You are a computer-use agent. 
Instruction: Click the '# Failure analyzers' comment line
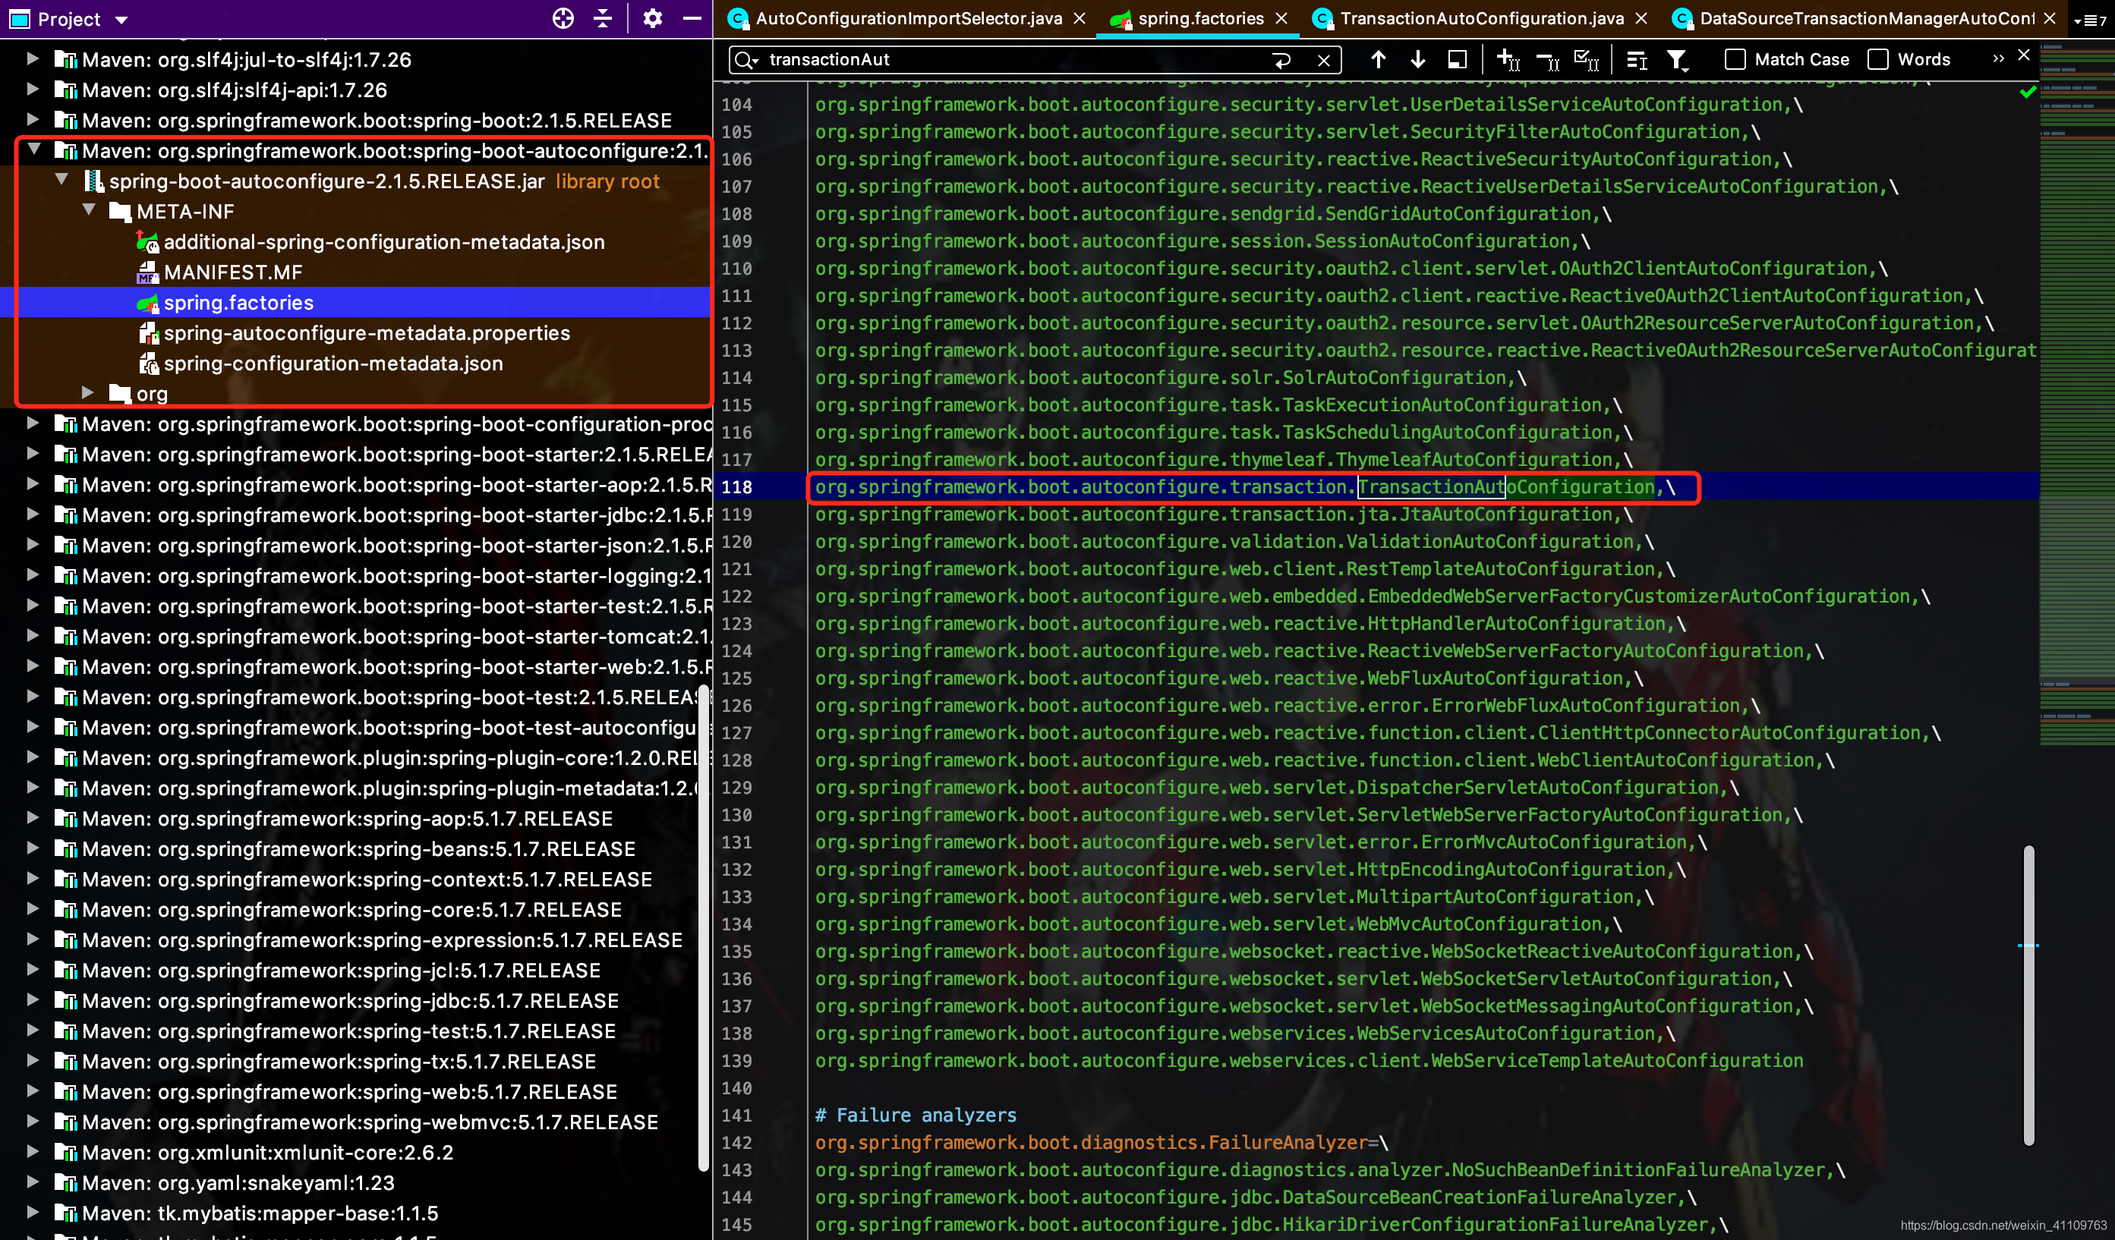click(x=916, y=1115)
